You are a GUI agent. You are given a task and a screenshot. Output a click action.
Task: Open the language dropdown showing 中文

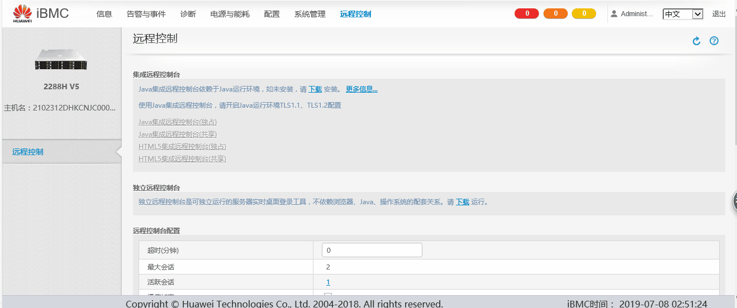[683, 14]
